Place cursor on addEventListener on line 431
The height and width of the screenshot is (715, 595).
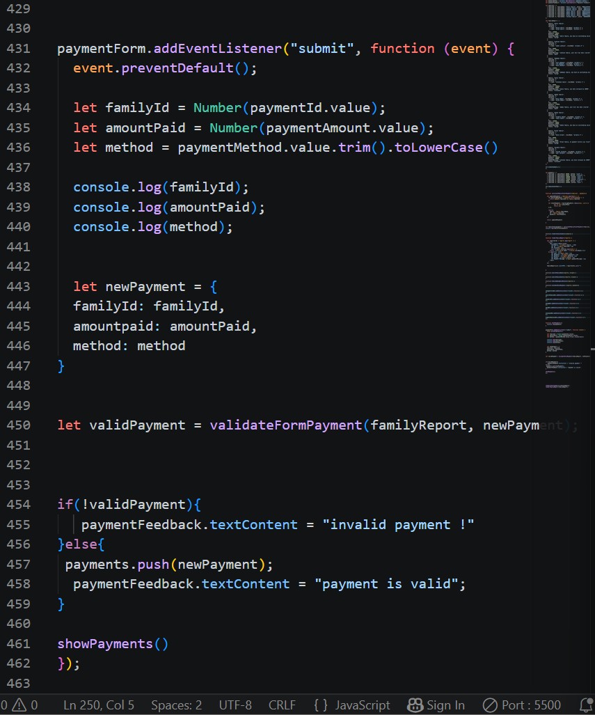coord(218,48)
